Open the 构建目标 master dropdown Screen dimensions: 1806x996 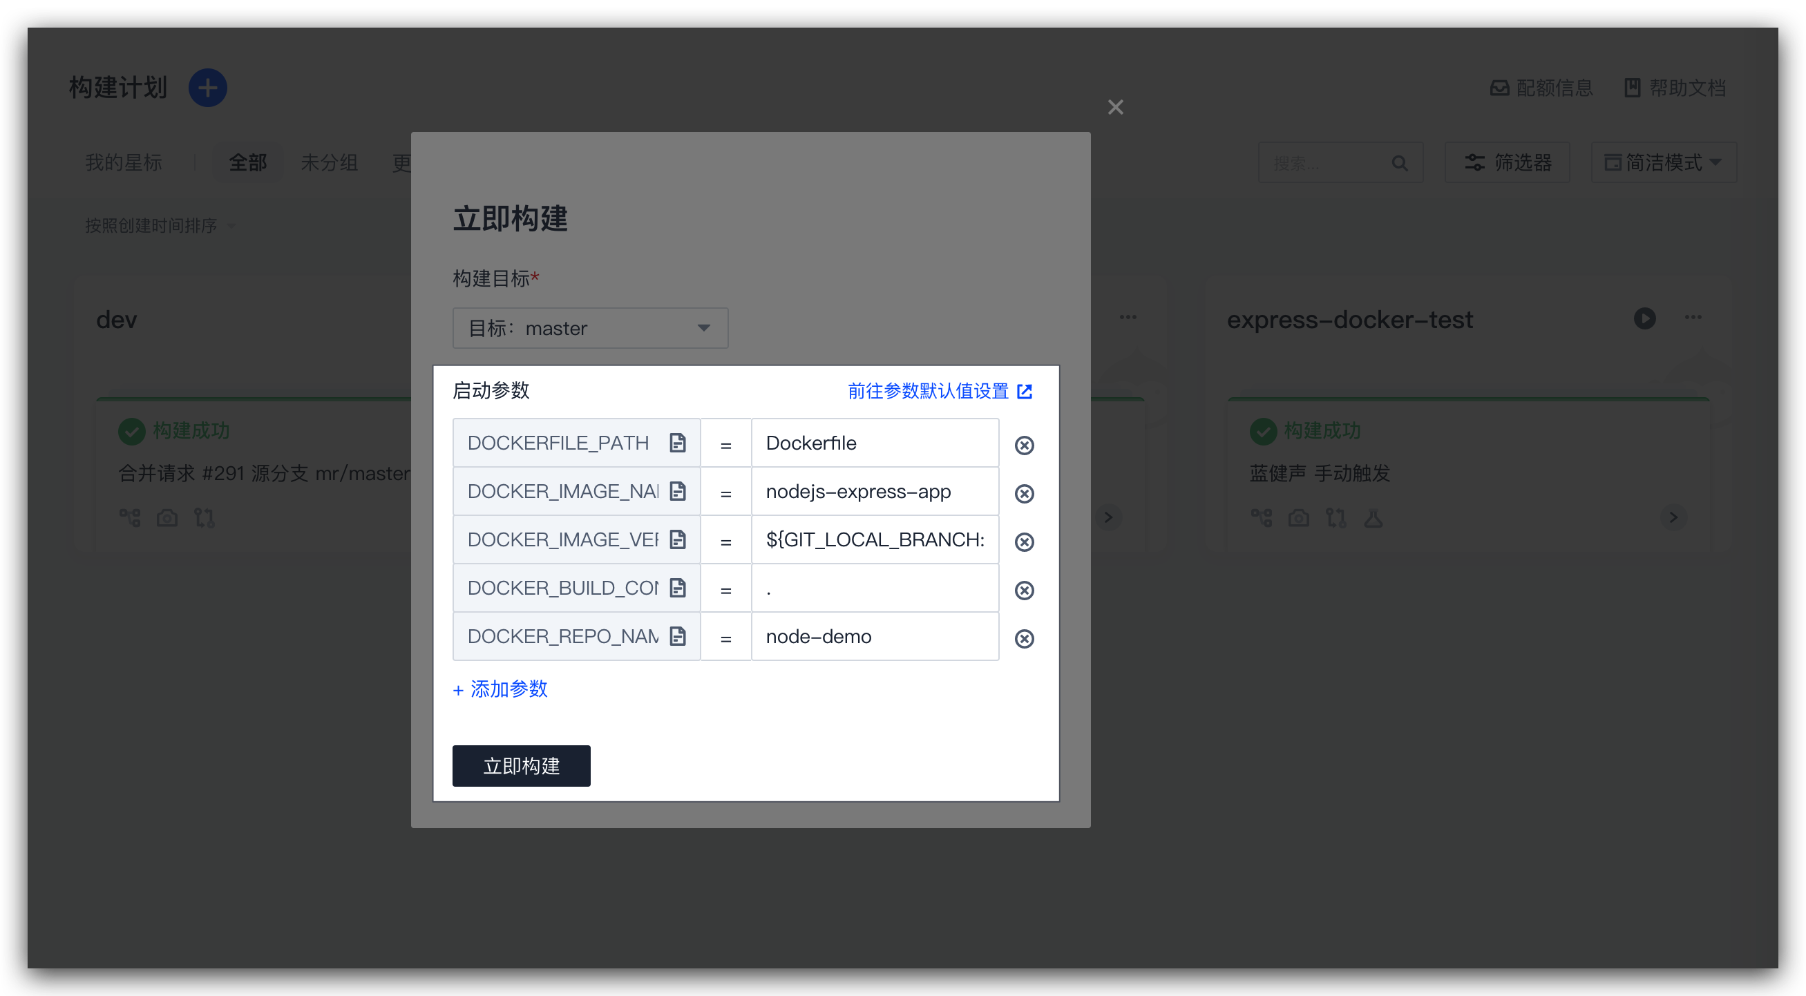pyautogui.click(x=590, y=328)
